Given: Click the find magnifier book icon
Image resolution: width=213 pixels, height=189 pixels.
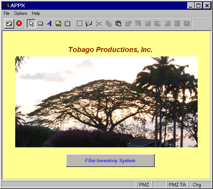Looking at the screenshot, I should [x=89, y=23].
